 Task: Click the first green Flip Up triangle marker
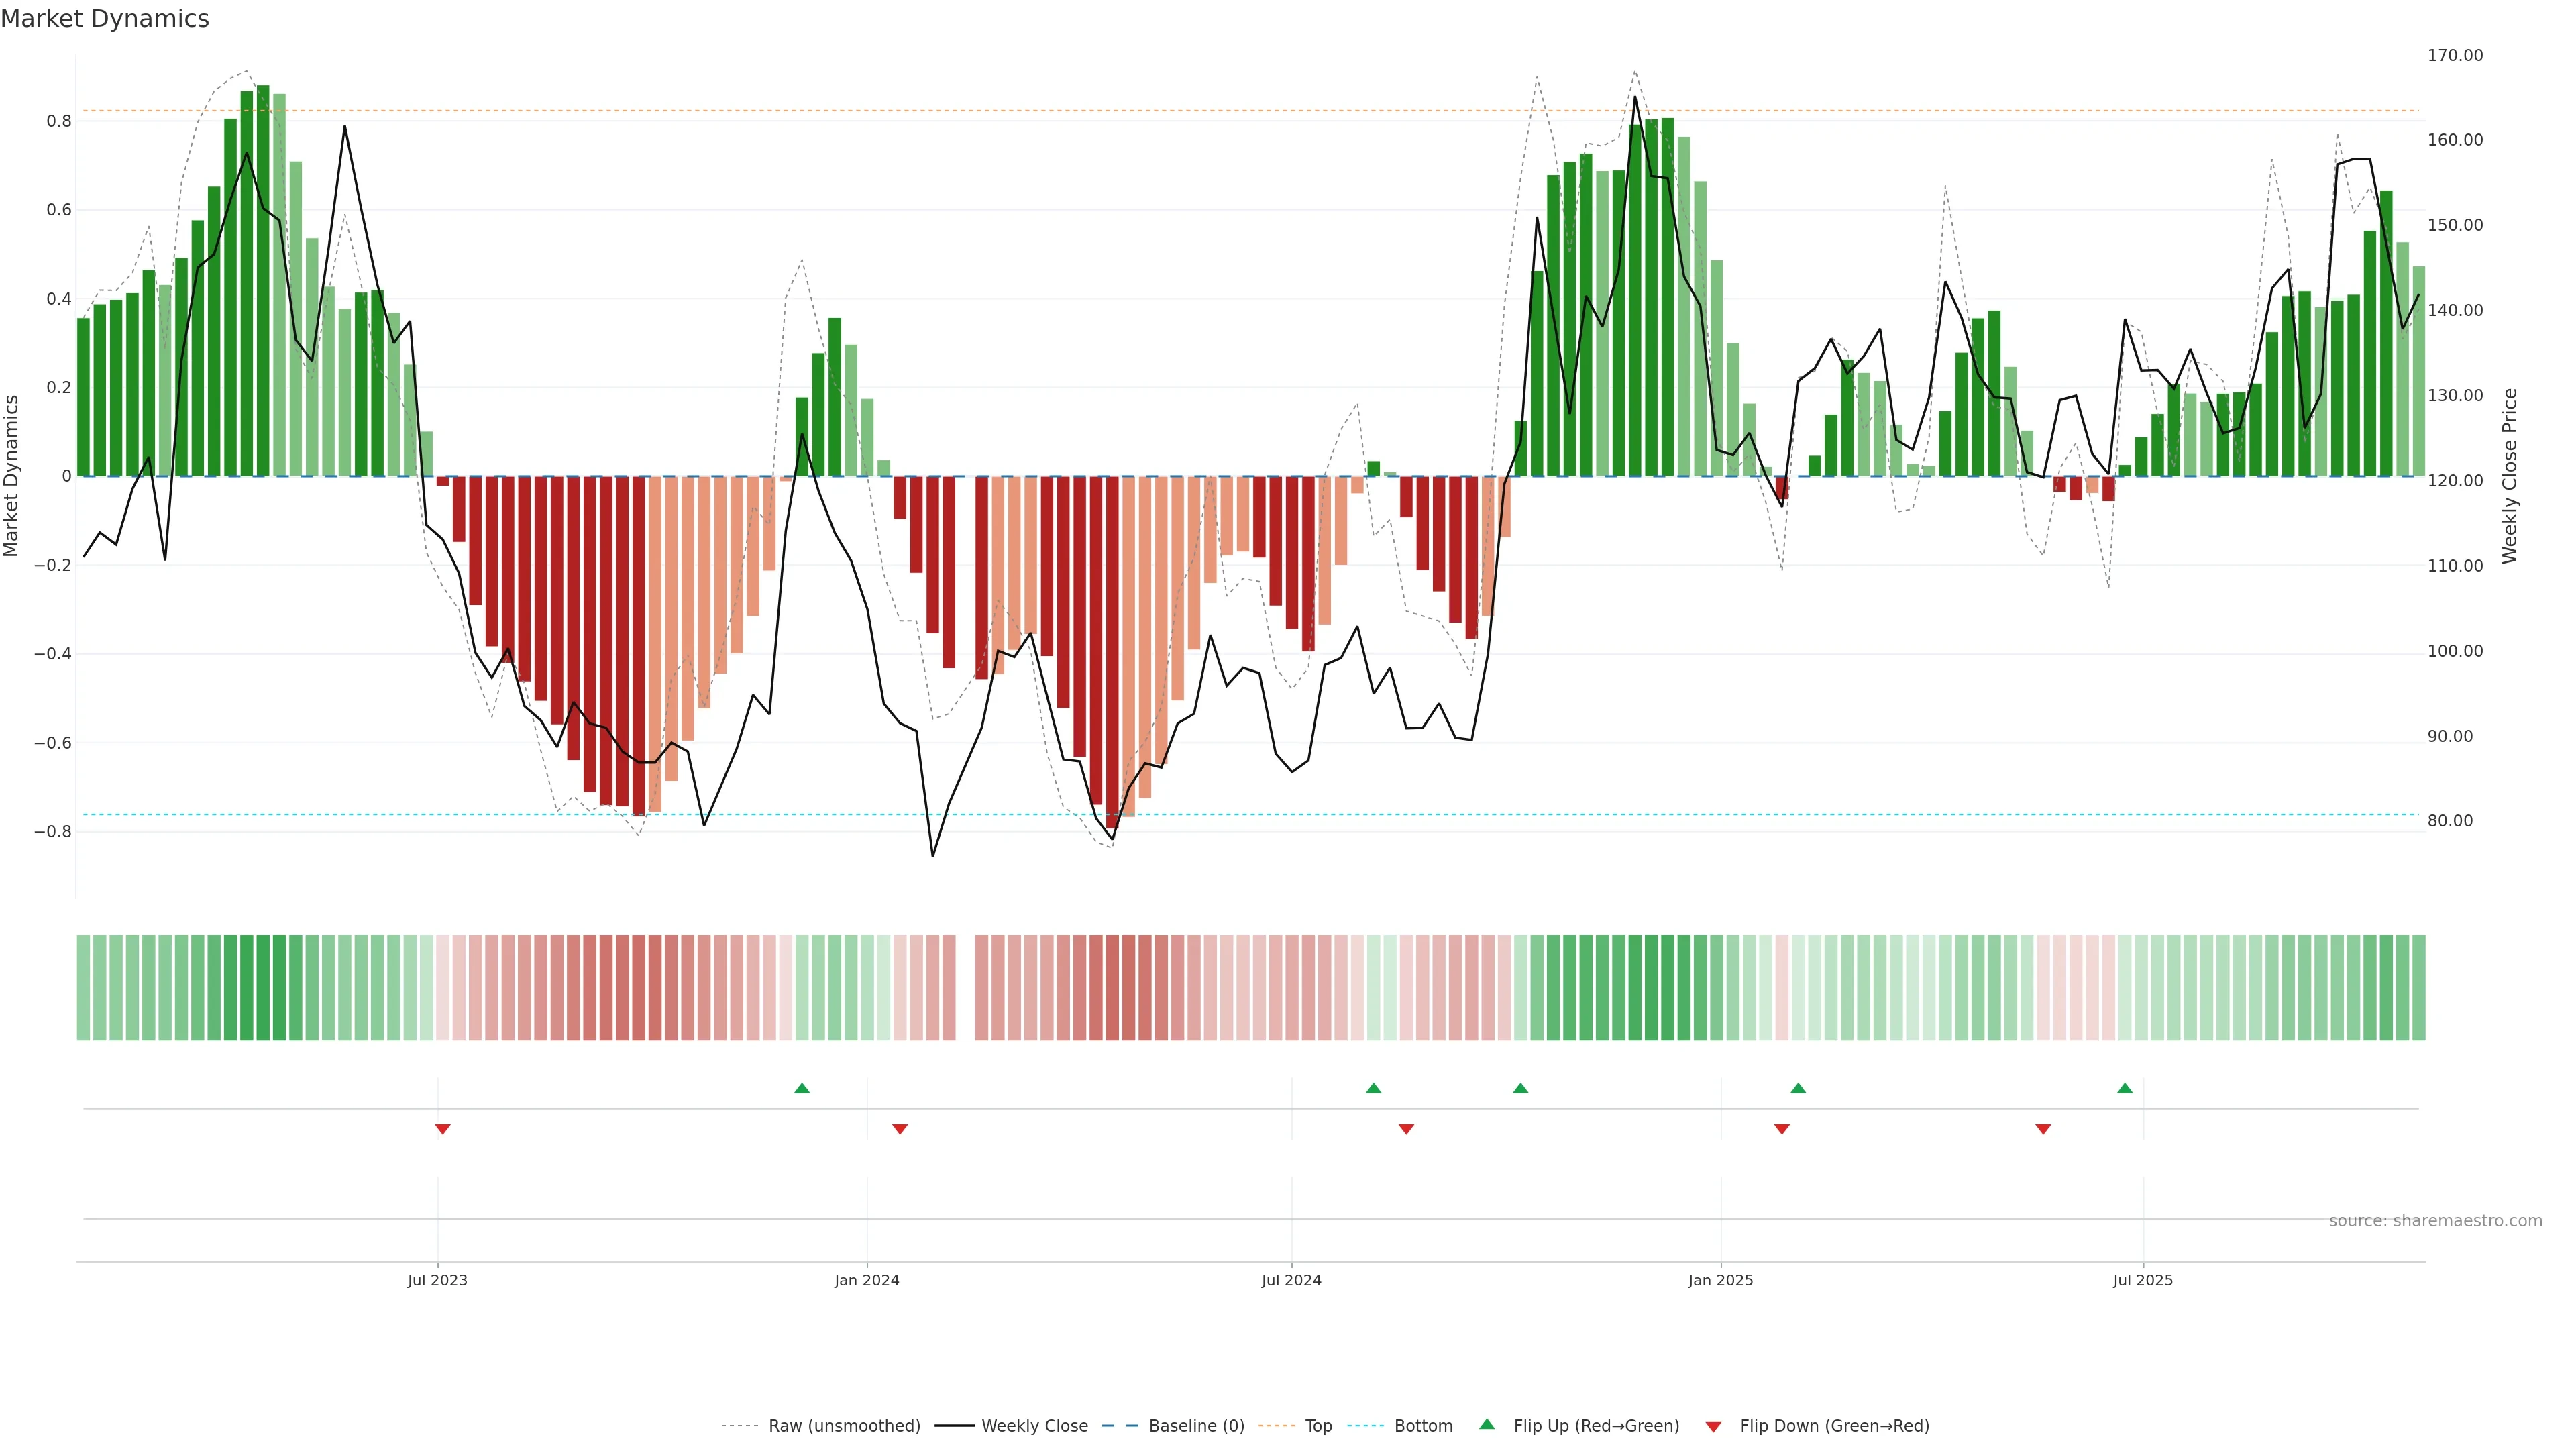801,1088
